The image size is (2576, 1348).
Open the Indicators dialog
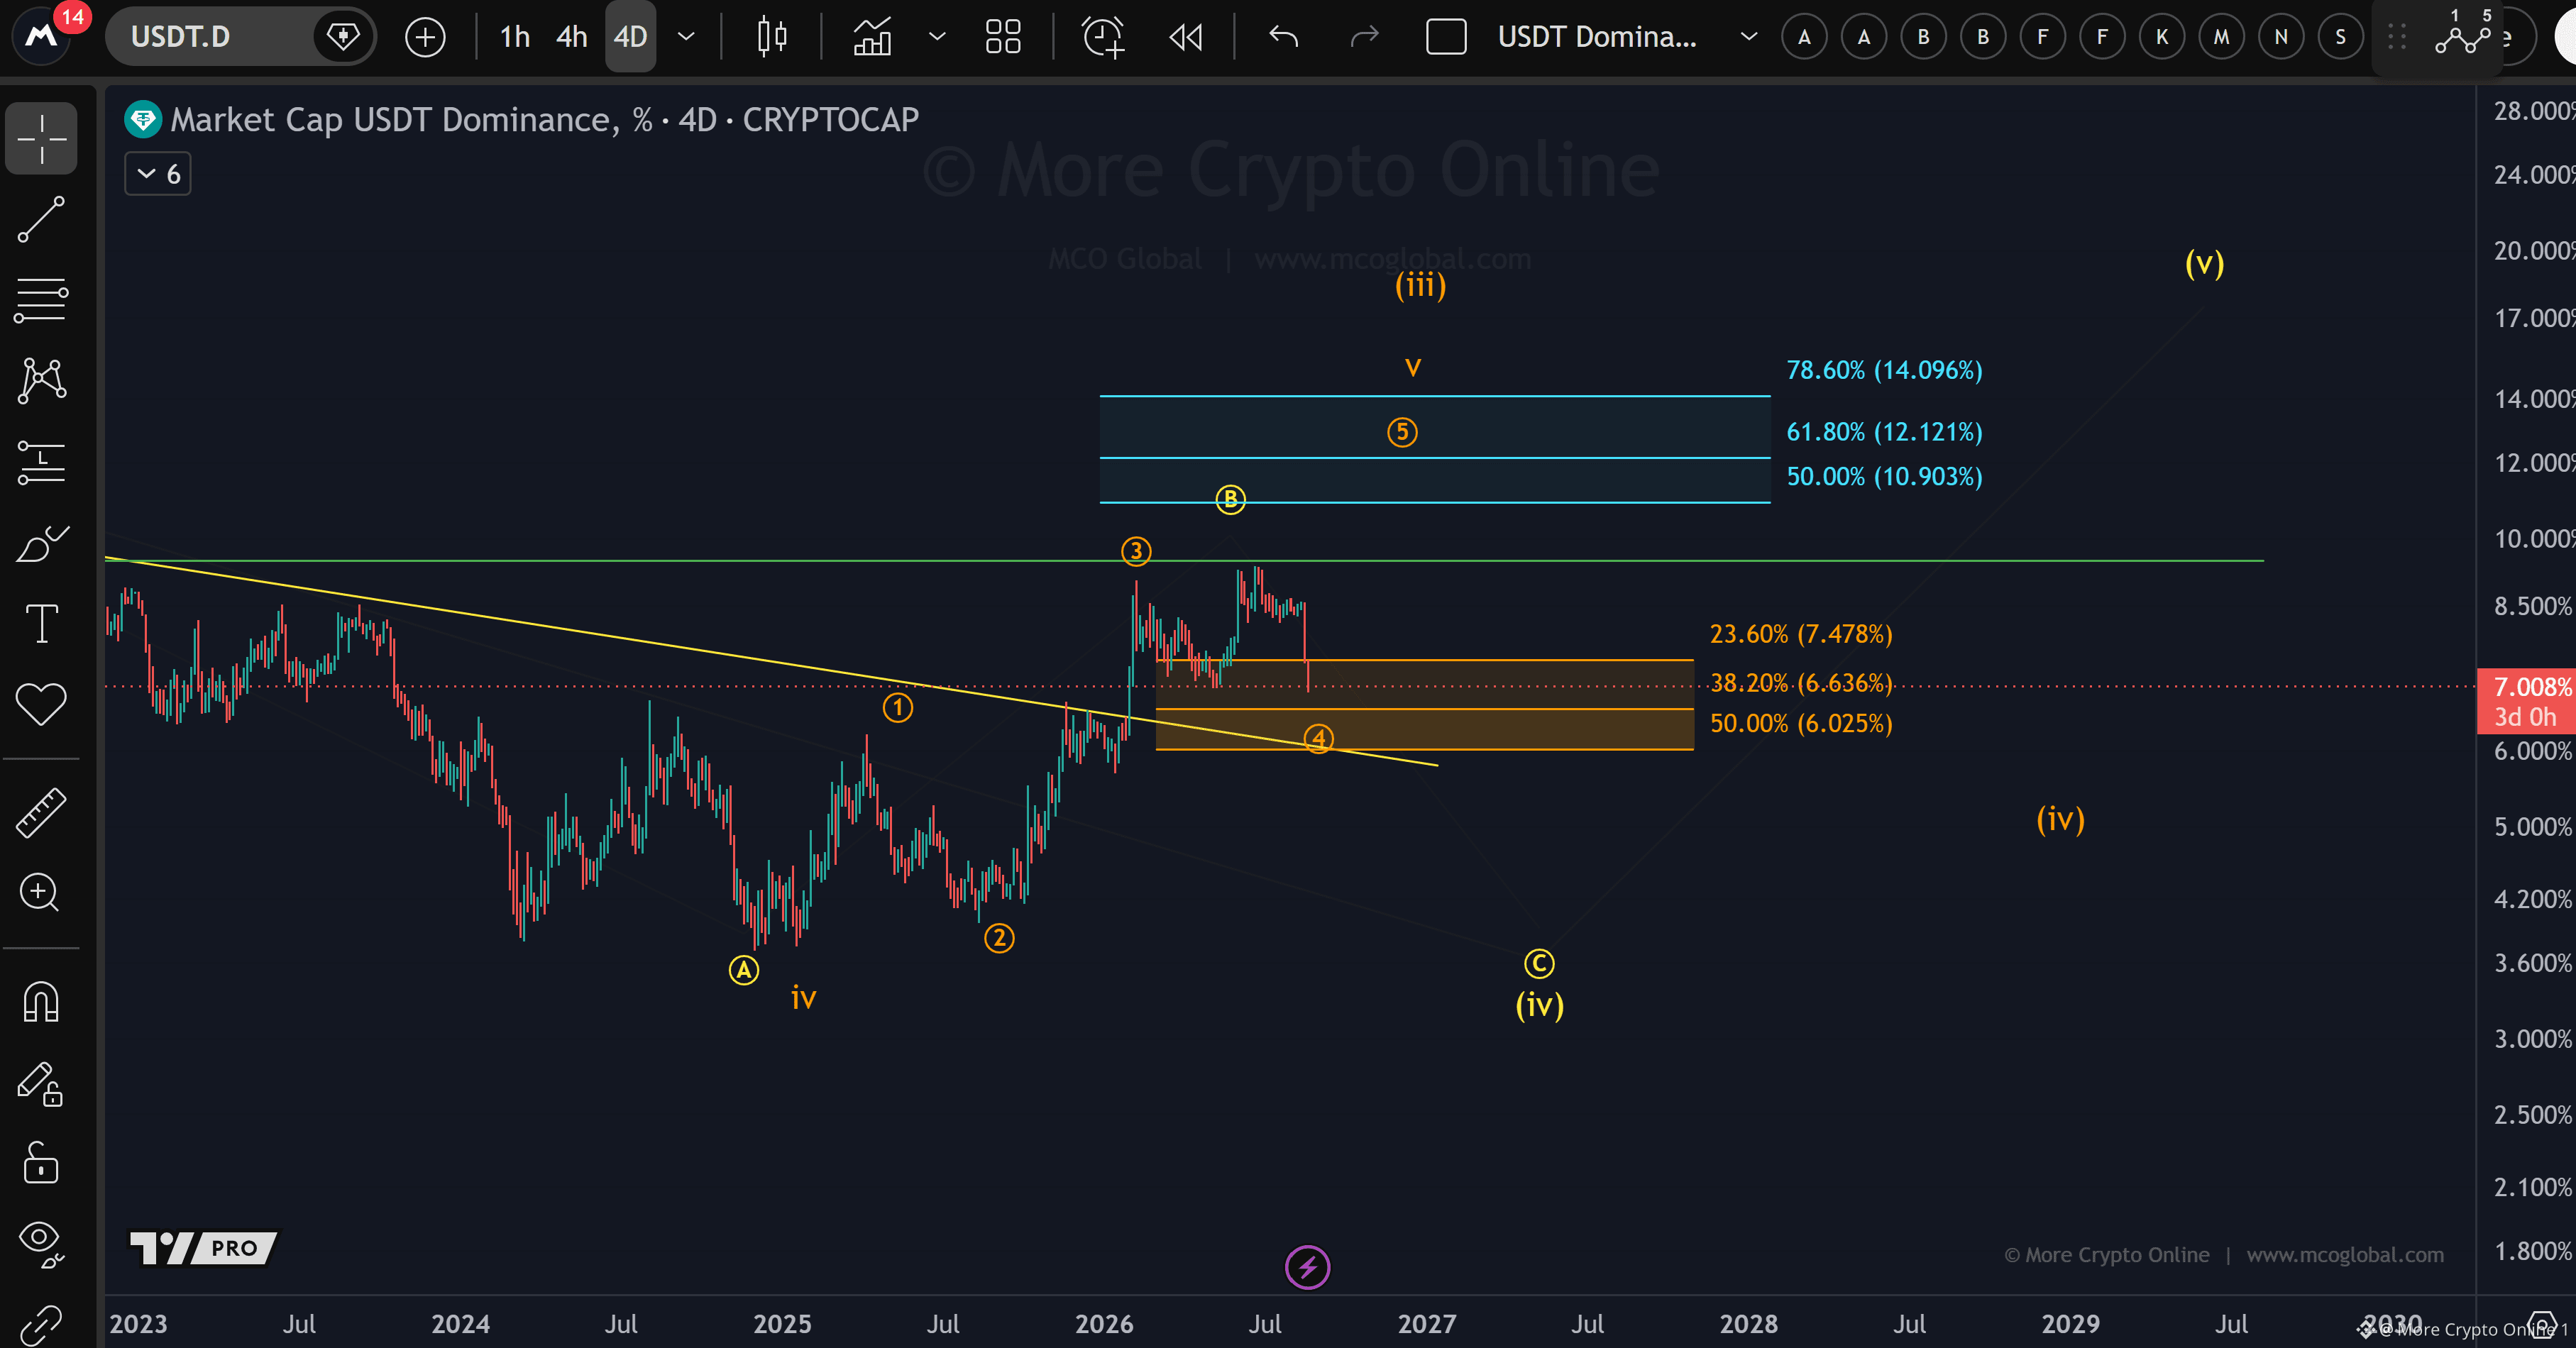click(x=872, y=37)
